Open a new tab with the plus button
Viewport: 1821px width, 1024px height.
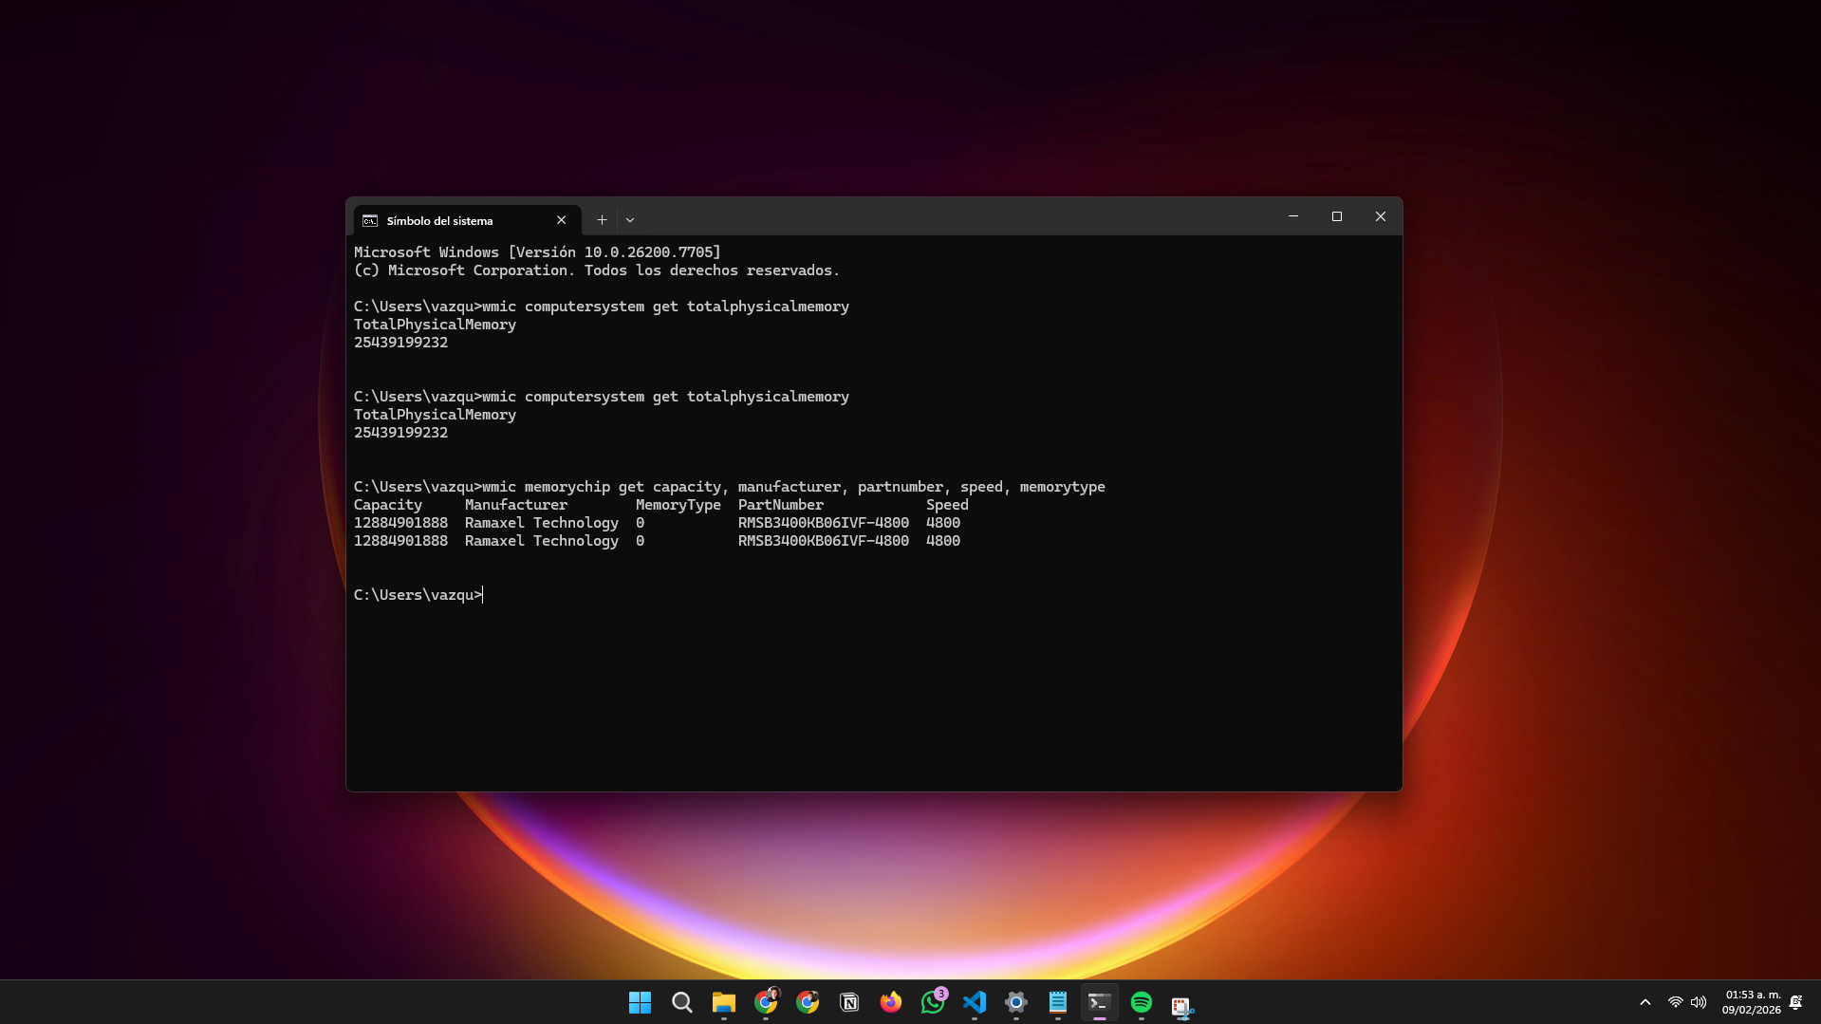(x=602, y=220)
